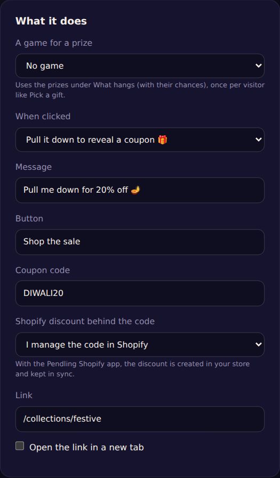Open the A game for a prize dropdown
The image size is (280, 478).
click(x=140, y=66)
